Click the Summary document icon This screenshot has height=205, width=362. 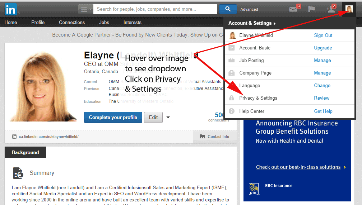(18, 173)
